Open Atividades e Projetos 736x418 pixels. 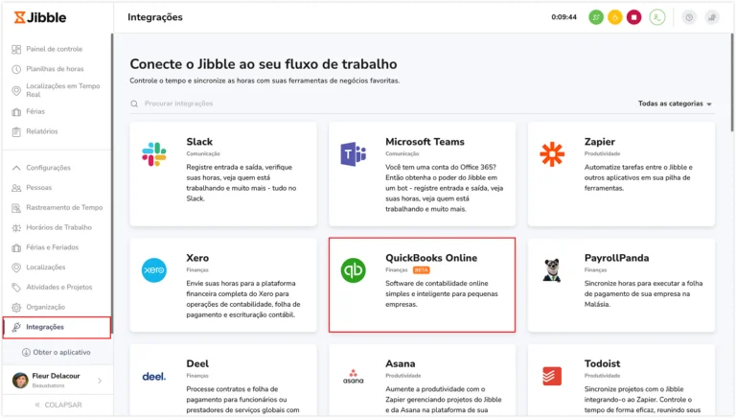(x=59, y=287)
